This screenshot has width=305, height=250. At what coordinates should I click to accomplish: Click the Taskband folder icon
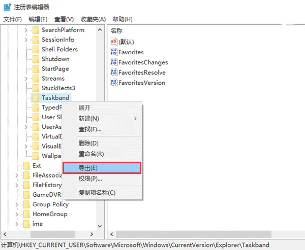pos(35,98)
